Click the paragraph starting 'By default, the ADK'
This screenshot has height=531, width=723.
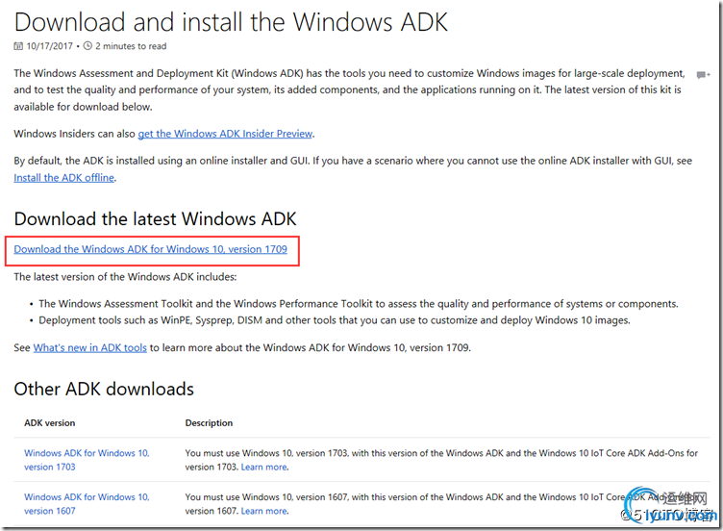coord(353,169)
